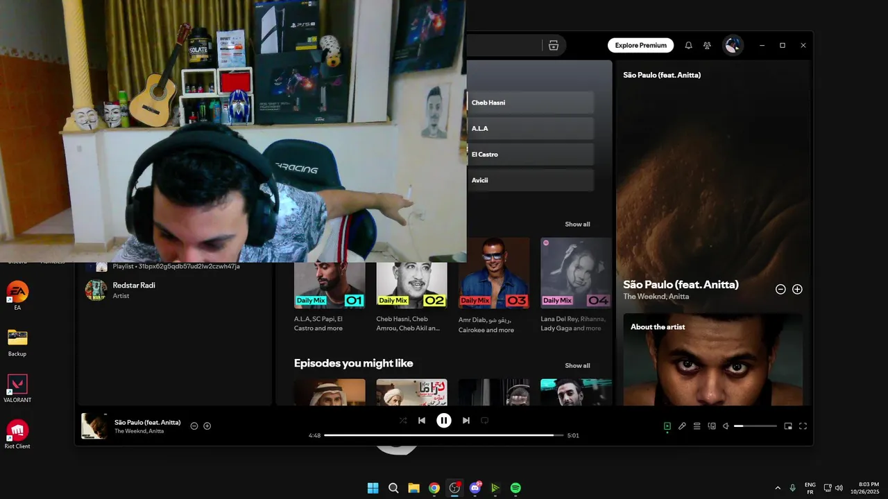Pause the current song

pyautogui.click(x=444, y=420)
